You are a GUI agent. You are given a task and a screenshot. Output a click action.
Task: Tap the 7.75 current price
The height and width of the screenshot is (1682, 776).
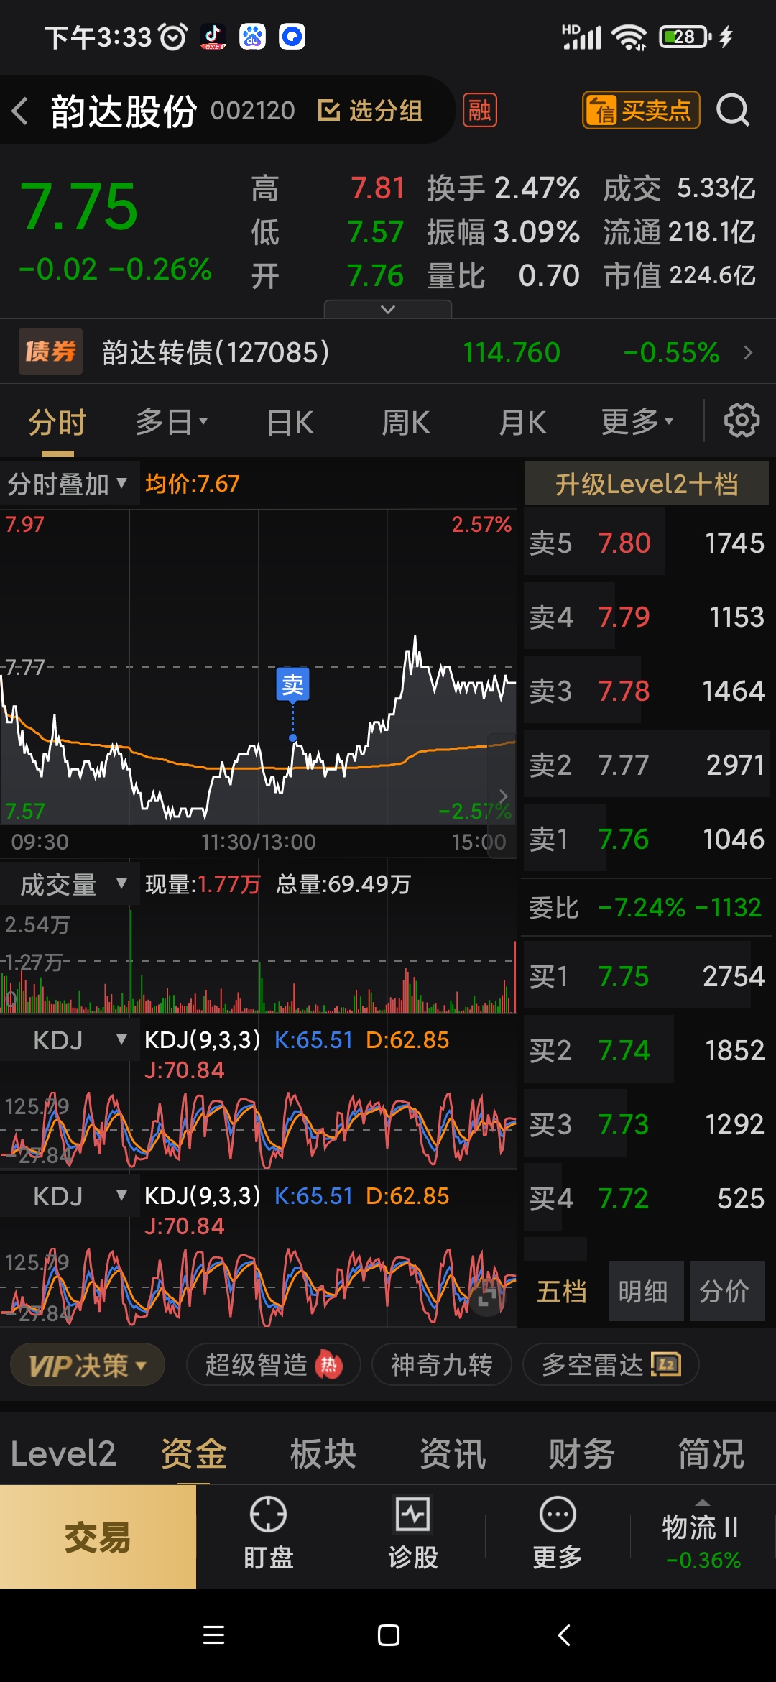click(x=79, y=207)
